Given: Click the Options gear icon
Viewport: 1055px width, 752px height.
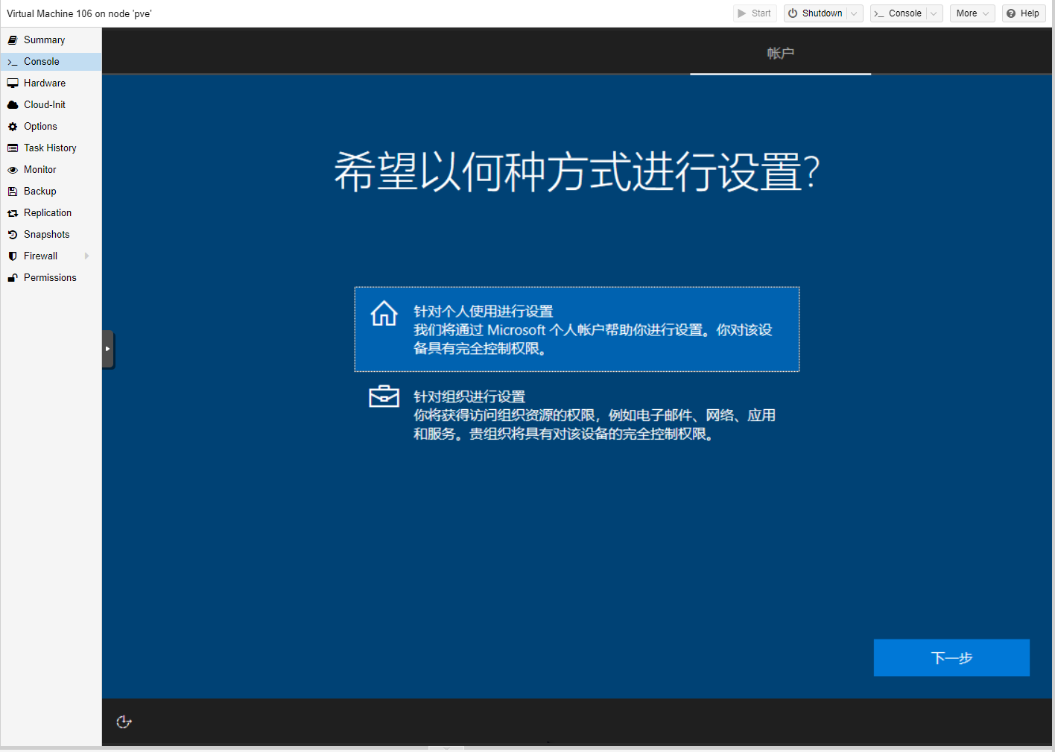Looking at the screenshot, I should pos(13,127).
